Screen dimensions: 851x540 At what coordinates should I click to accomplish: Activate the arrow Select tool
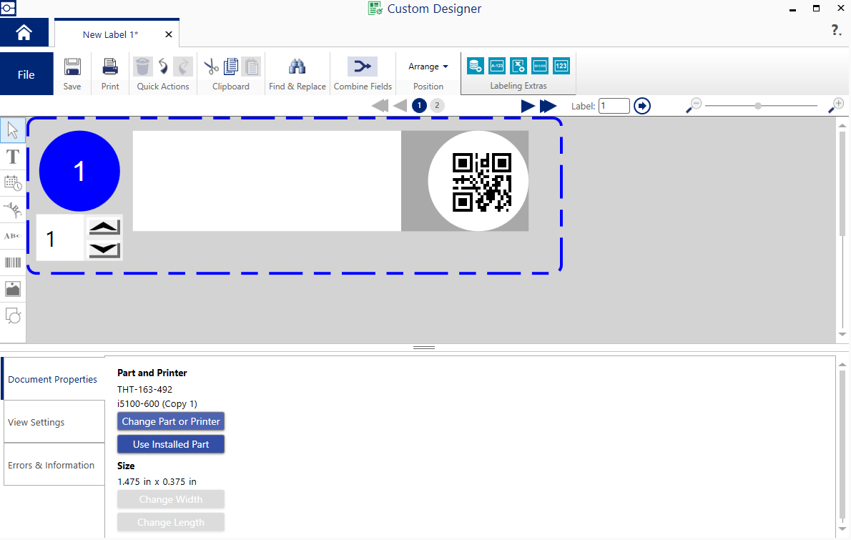tap(13, 130)
